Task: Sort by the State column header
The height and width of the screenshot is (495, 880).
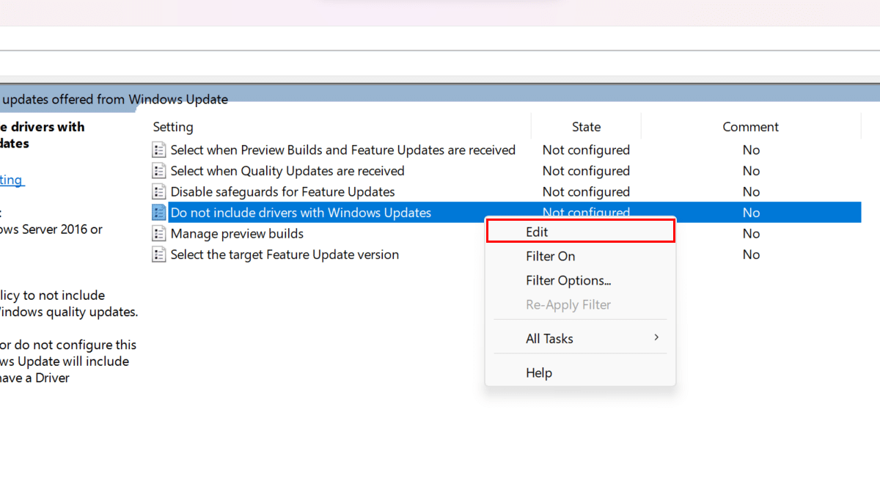Action: point(586,127)
